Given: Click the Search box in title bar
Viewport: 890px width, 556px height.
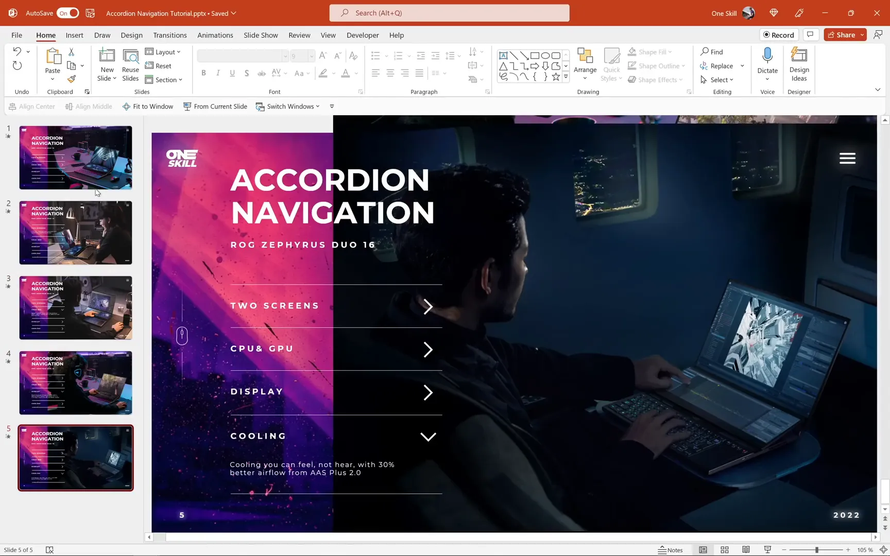Looking at the screenshot, I should pyautogui.click(x=449, y=13).
